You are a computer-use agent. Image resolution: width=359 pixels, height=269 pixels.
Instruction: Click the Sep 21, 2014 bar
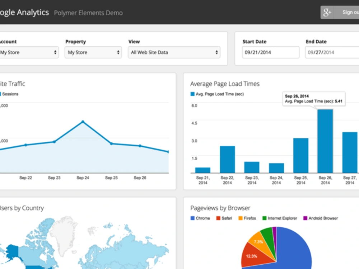[202, 170]
